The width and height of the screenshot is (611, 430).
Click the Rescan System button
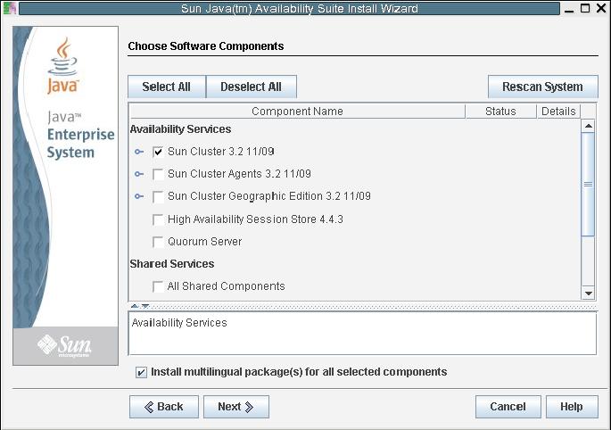pyautogui.click(x=543, y=87)
